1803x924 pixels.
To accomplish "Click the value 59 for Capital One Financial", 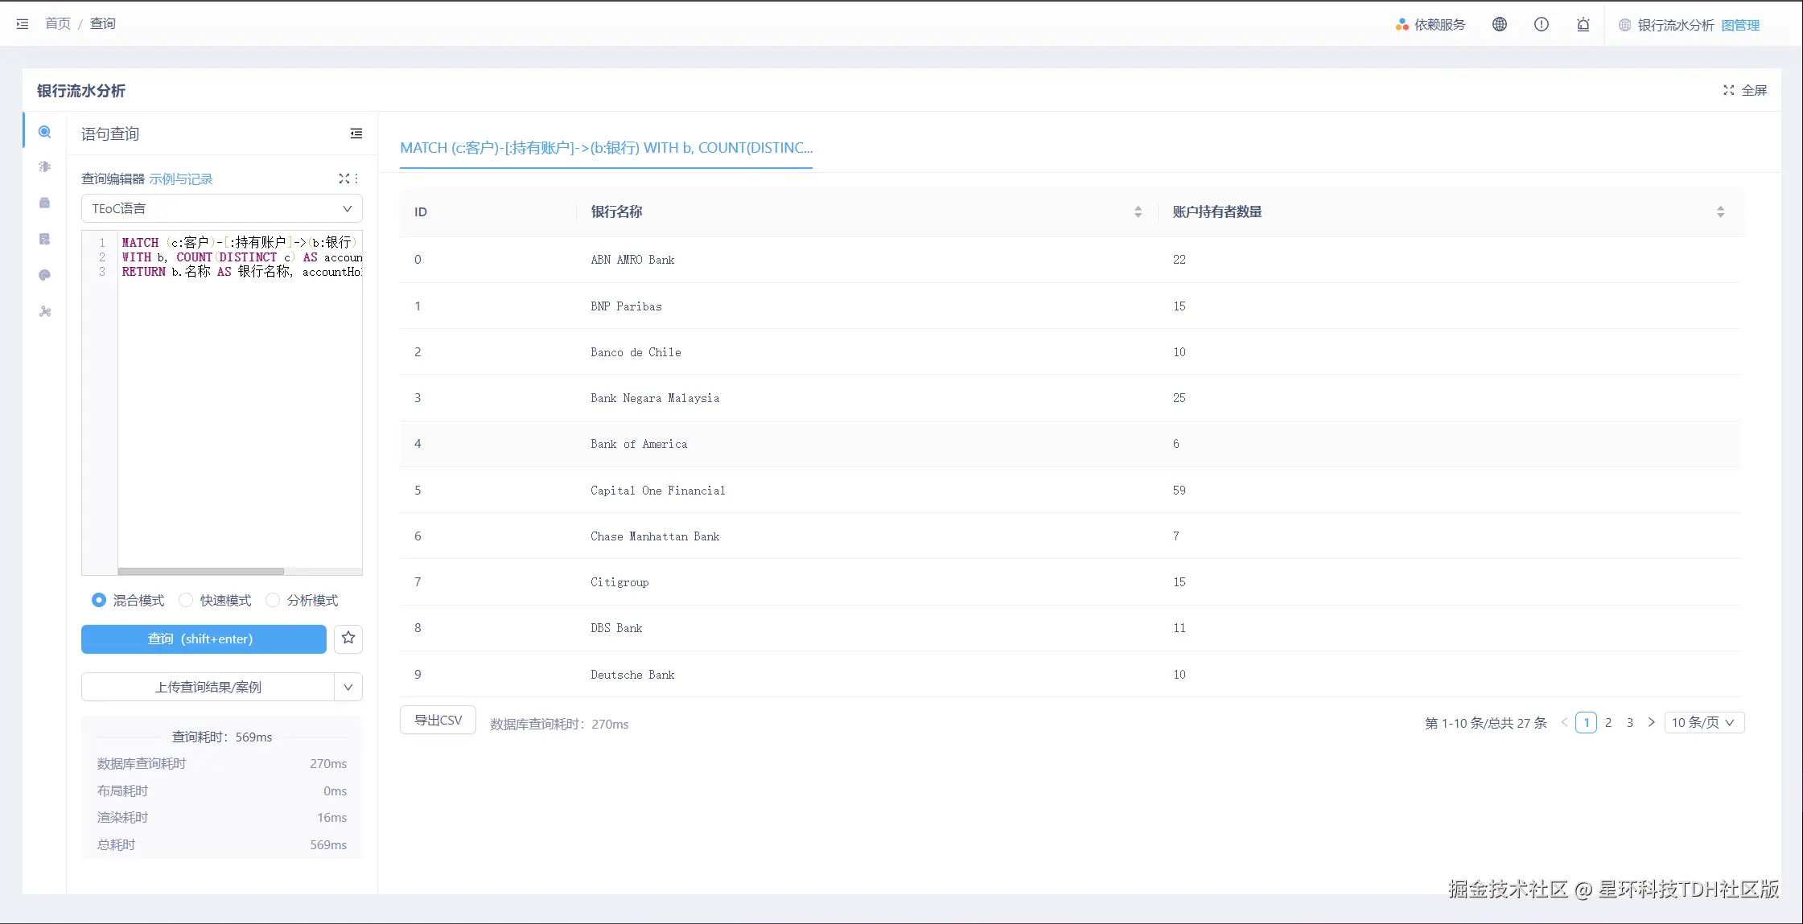I will coord(1179,491).
